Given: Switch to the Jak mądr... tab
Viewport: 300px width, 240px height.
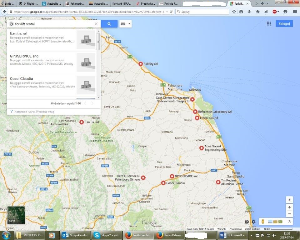Looking at the screenshot, I should coord(75,4).
